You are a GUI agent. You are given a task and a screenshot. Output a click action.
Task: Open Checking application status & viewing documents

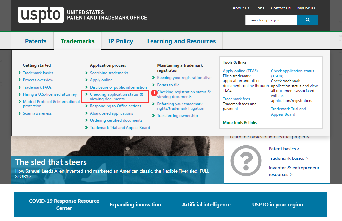(116, 97)
